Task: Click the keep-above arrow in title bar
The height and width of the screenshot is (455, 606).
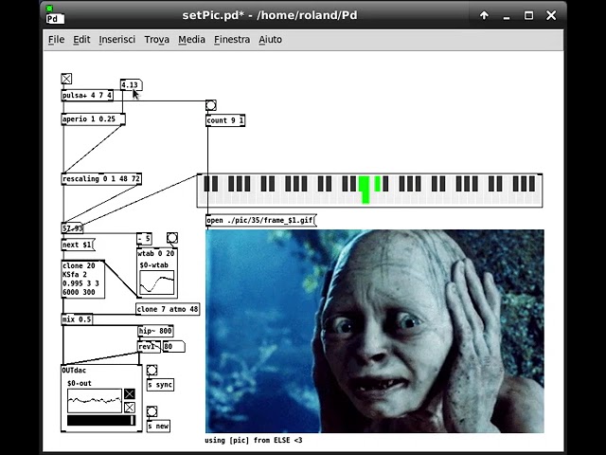Action: tap(484, 15)
